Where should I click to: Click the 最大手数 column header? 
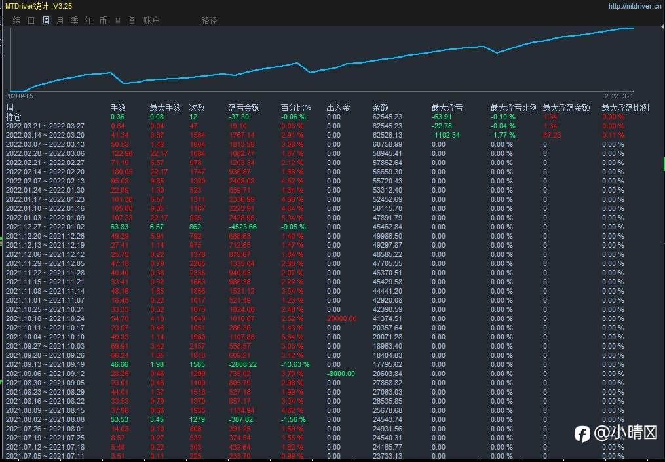165,107
